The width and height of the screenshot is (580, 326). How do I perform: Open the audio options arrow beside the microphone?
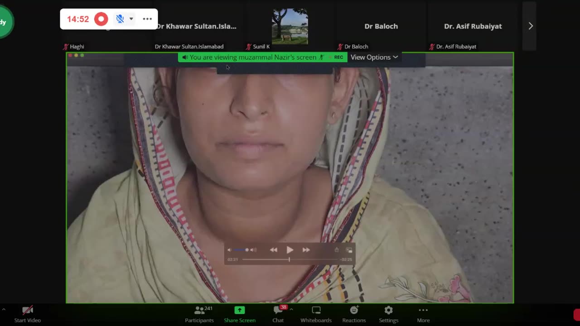(131, 19)
